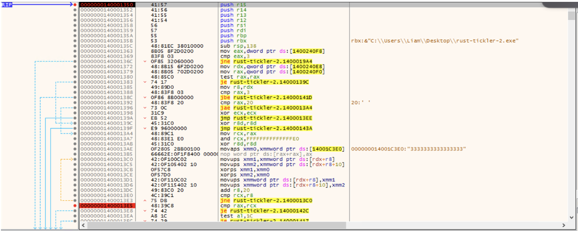578x231 pixels.
Task: Select 'movaps xmm0,xmmword ptr ds:[14001C3E0]' line
Action: click(x=283, y=150)
